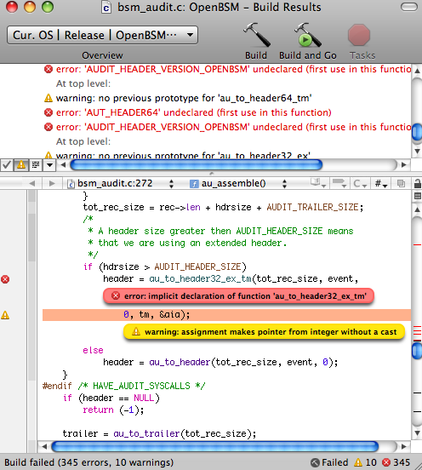This screenshot has width=422, height=470.
Task: Open the included files '#' popup
Action: click(x=381, y=183)
